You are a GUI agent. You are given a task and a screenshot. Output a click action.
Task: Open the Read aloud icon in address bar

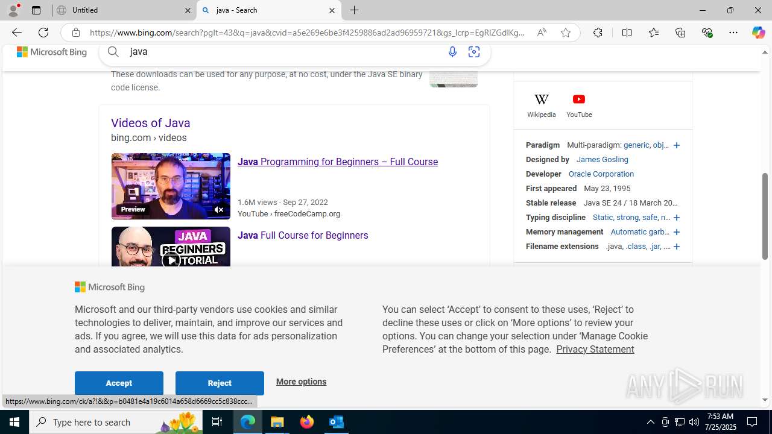click(542, 33)
